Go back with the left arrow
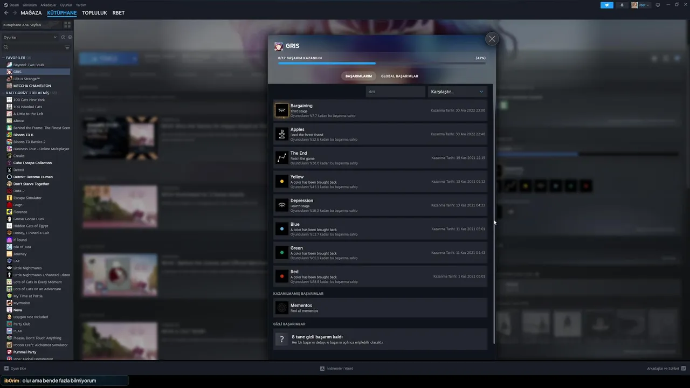690x388 pixels. coord(6,13)
